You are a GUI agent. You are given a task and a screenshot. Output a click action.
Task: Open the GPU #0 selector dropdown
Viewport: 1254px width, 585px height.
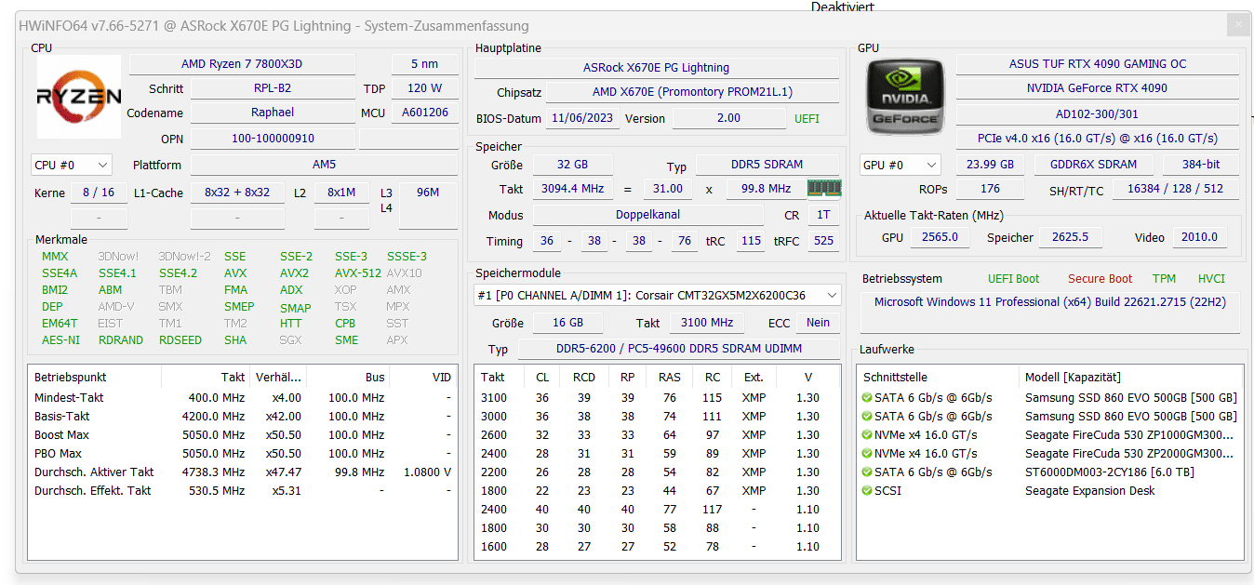[x=900, y=165]
